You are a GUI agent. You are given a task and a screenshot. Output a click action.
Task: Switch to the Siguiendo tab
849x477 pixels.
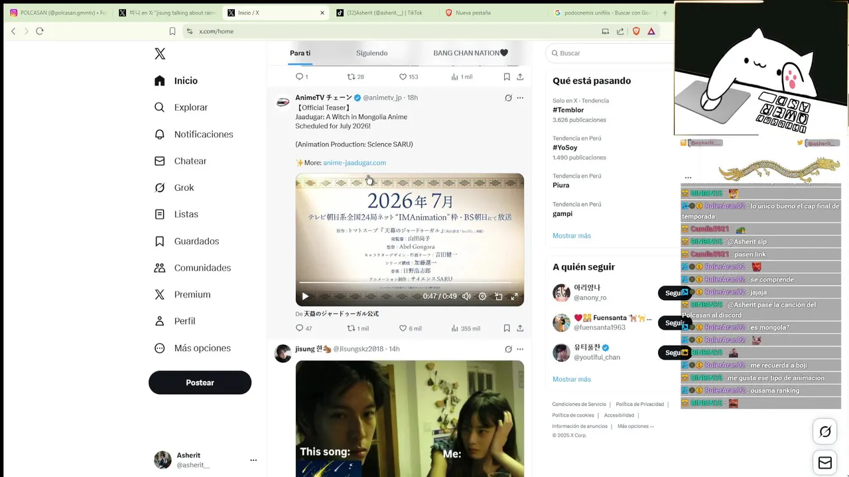coord(371,53)
